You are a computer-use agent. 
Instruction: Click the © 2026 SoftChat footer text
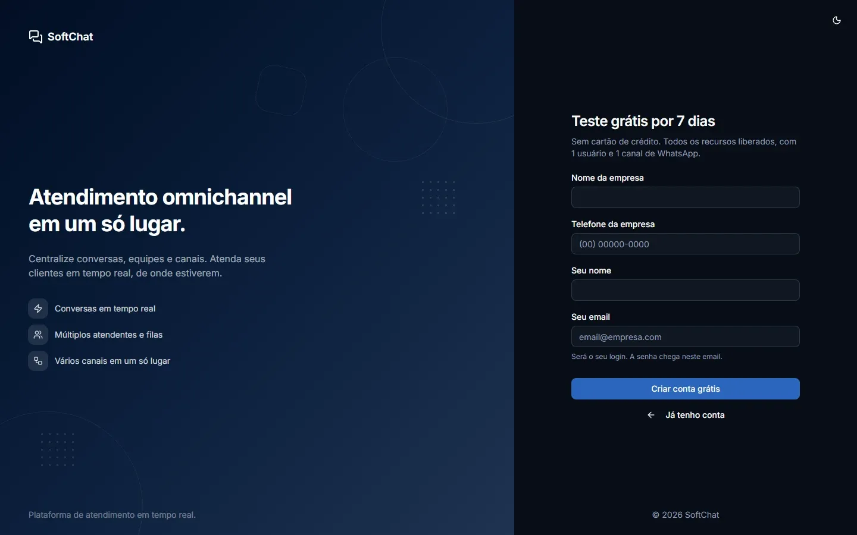[686, 515]
